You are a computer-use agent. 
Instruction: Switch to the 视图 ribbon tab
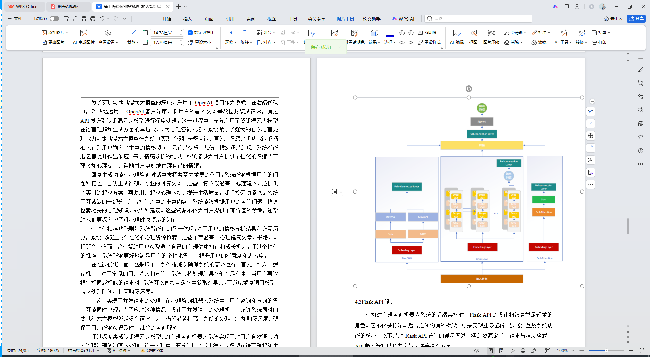272,19
